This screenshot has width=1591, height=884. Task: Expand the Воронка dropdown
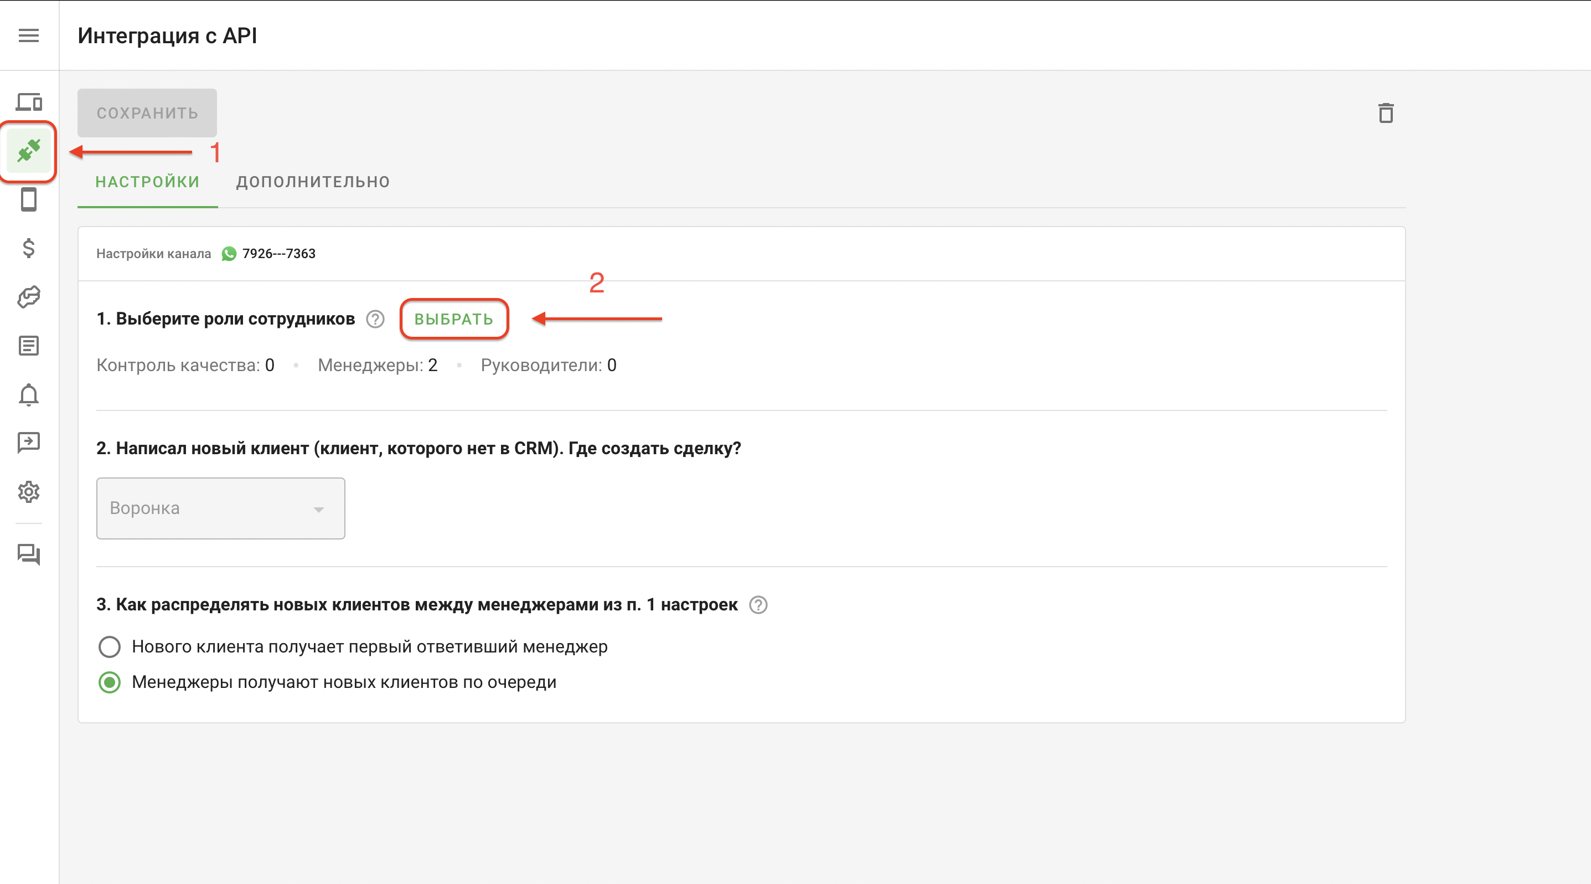pos(220,508)
